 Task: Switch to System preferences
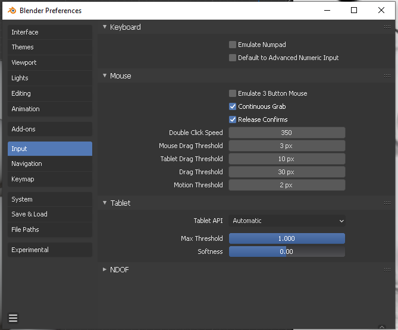[x=50, y=199]
